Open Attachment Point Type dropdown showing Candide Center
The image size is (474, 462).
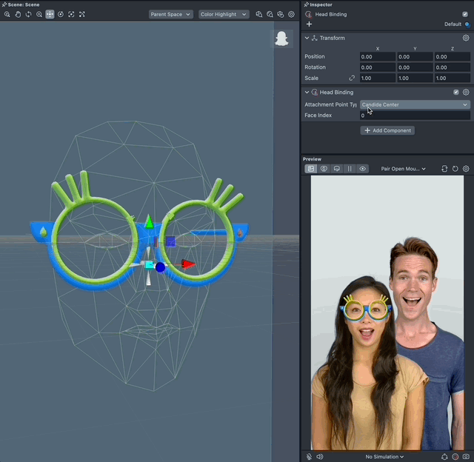tap(415, 104)
